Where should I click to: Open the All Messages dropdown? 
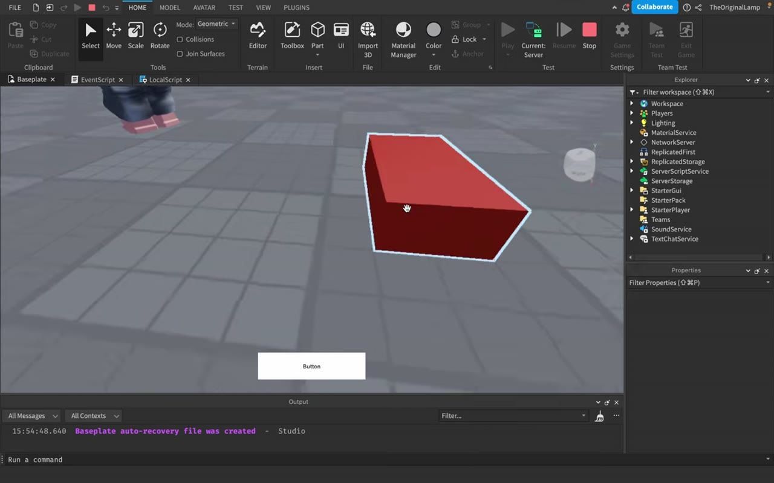point(33,416)
